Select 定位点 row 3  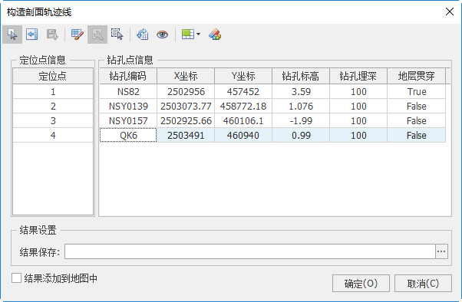point(53,120)
